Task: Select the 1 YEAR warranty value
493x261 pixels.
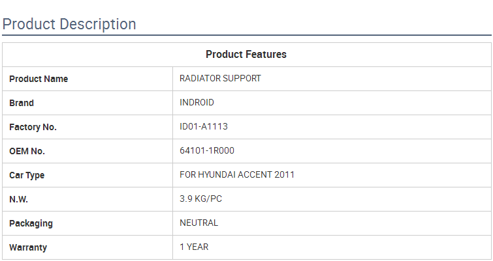Action: (x=194, y=247)
